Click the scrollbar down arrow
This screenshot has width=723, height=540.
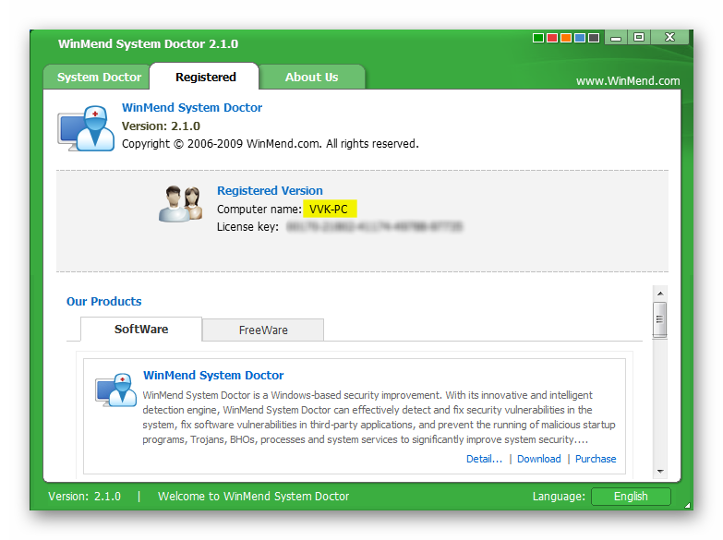(660, 472)
